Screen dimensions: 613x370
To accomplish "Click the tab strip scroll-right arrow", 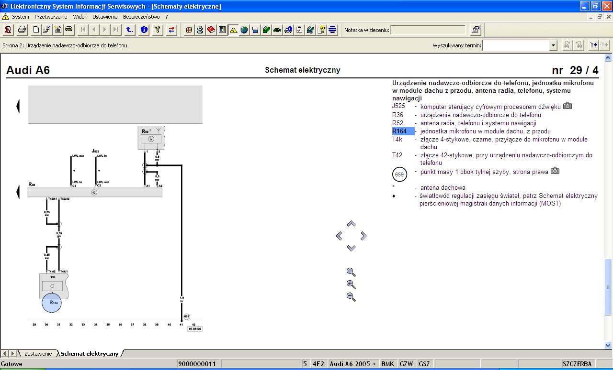I will [12, 354].
